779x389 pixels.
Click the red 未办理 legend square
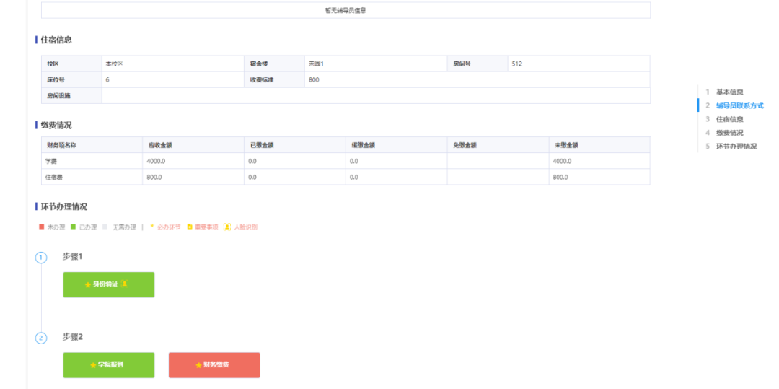pos(42,227)
